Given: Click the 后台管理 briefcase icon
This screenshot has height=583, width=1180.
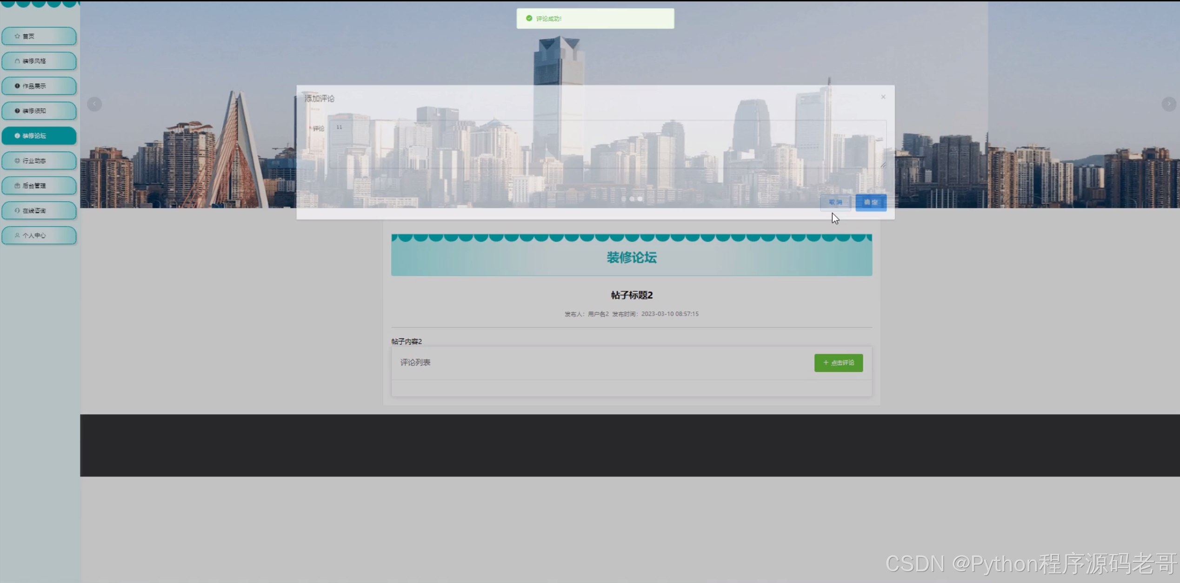Looking at the screenshot, I should click(x=17, y=186).
